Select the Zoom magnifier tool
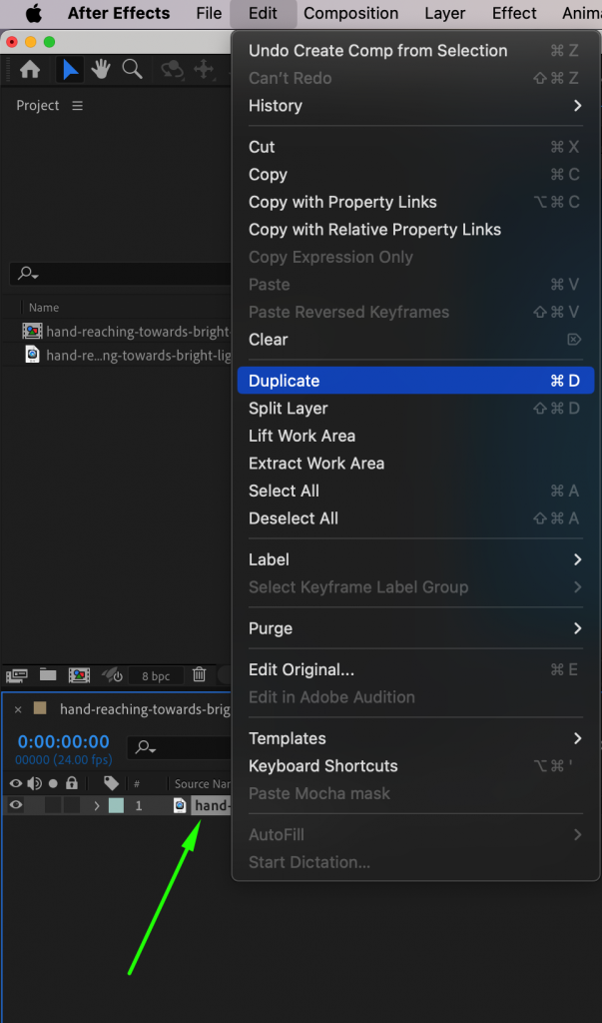 pyautogui.click(x=132, y=69)
